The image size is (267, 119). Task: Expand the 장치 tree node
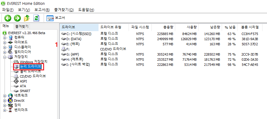[5, 105]
